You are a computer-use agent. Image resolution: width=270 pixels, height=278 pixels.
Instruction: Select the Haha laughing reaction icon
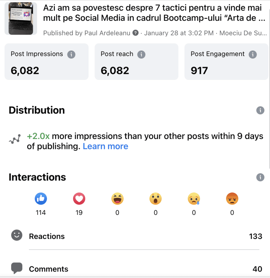(x=117, y=198)
